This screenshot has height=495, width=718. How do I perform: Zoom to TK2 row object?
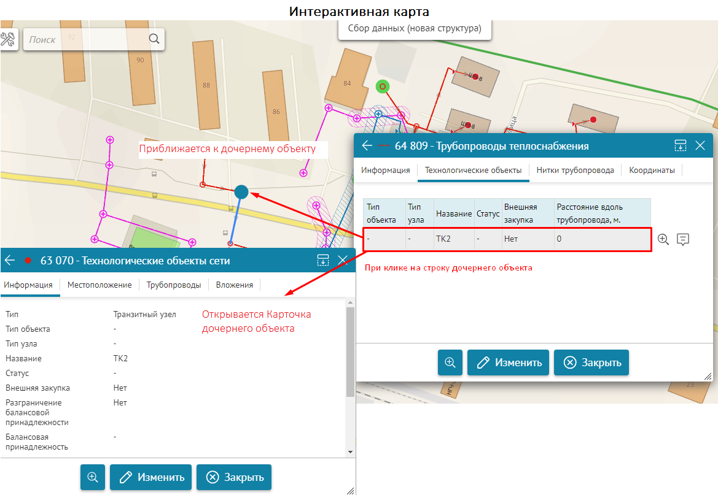[x=663, y=239]
